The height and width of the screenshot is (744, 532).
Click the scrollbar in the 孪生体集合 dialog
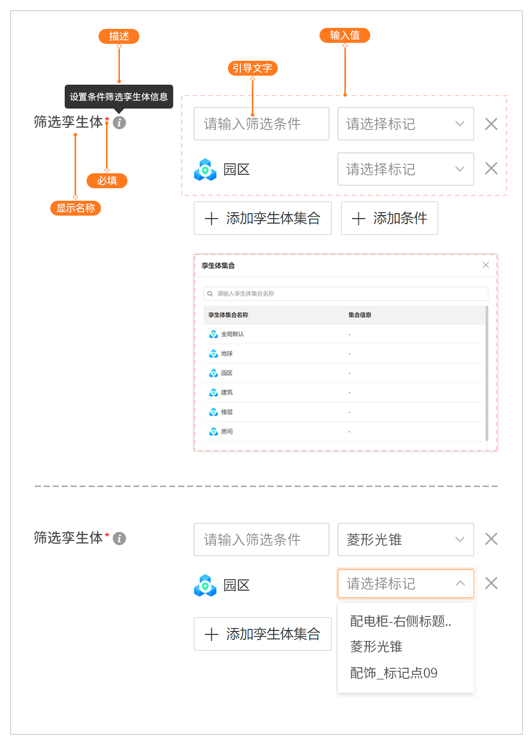pos(486,373)
